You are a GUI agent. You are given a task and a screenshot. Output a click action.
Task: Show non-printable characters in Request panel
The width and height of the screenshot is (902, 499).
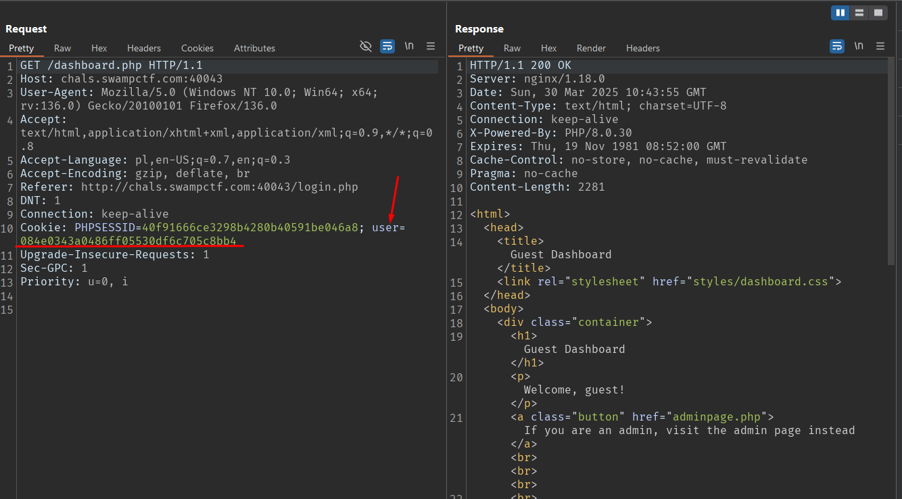409,46
